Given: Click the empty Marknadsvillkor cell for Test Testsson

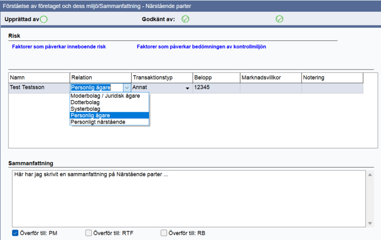Looking at the screenshot, I should coord(270,88).
